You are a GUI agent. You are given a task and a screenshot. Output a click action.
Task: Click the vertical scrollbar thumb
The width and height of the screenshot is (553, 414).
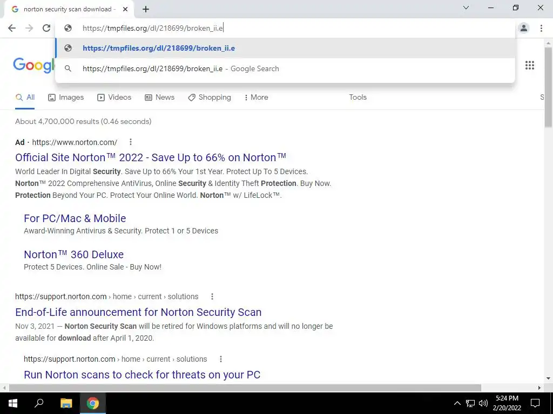tap(549, 87)
